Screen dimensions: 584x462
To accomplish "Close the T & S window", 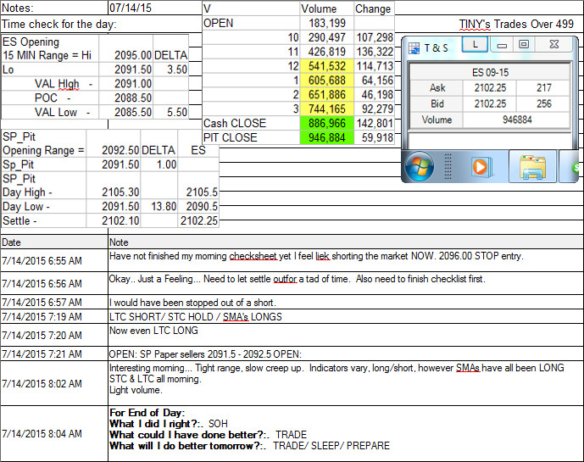I will click(553, 44).
